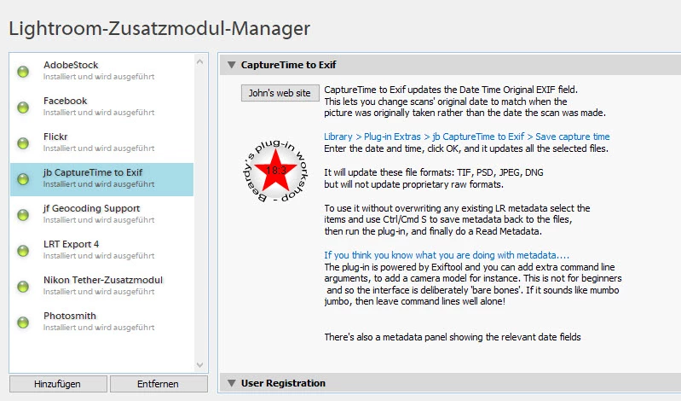Select Nikon Tether-Zusatzmodul entry
This screenshot has width=681, height=401.
[101, 286]
